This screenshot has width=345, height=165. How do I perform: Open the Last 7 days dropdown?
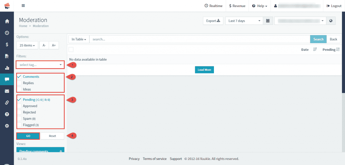point(244,21)
